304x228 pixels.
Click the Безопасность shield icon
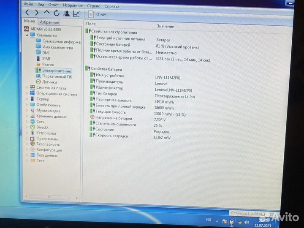coord(33,144)
